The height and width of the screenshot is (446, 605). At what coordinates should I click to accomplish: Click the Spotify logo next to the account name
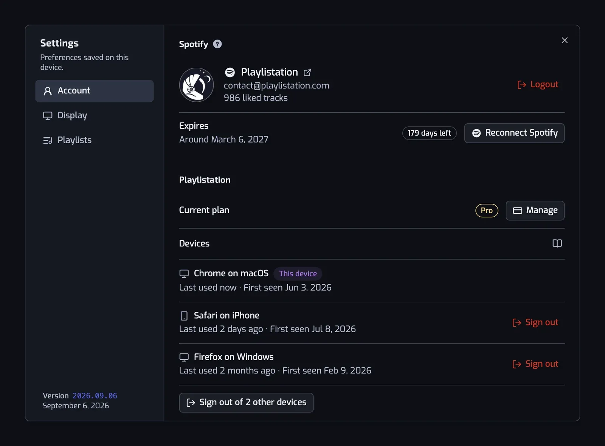[x=230, y=72]
